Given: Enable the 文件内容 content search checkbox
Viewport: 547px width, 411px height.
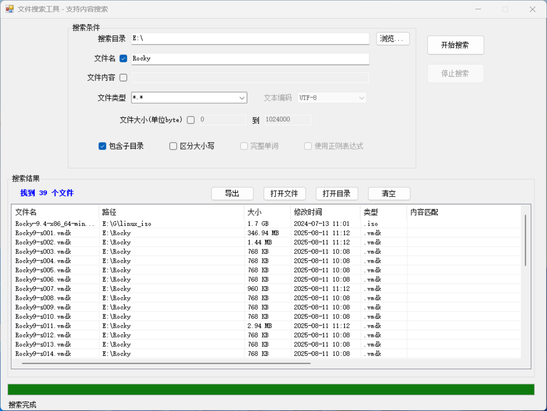Looking at the screenshot, I should pyautogui.click(x=123, y=77).
